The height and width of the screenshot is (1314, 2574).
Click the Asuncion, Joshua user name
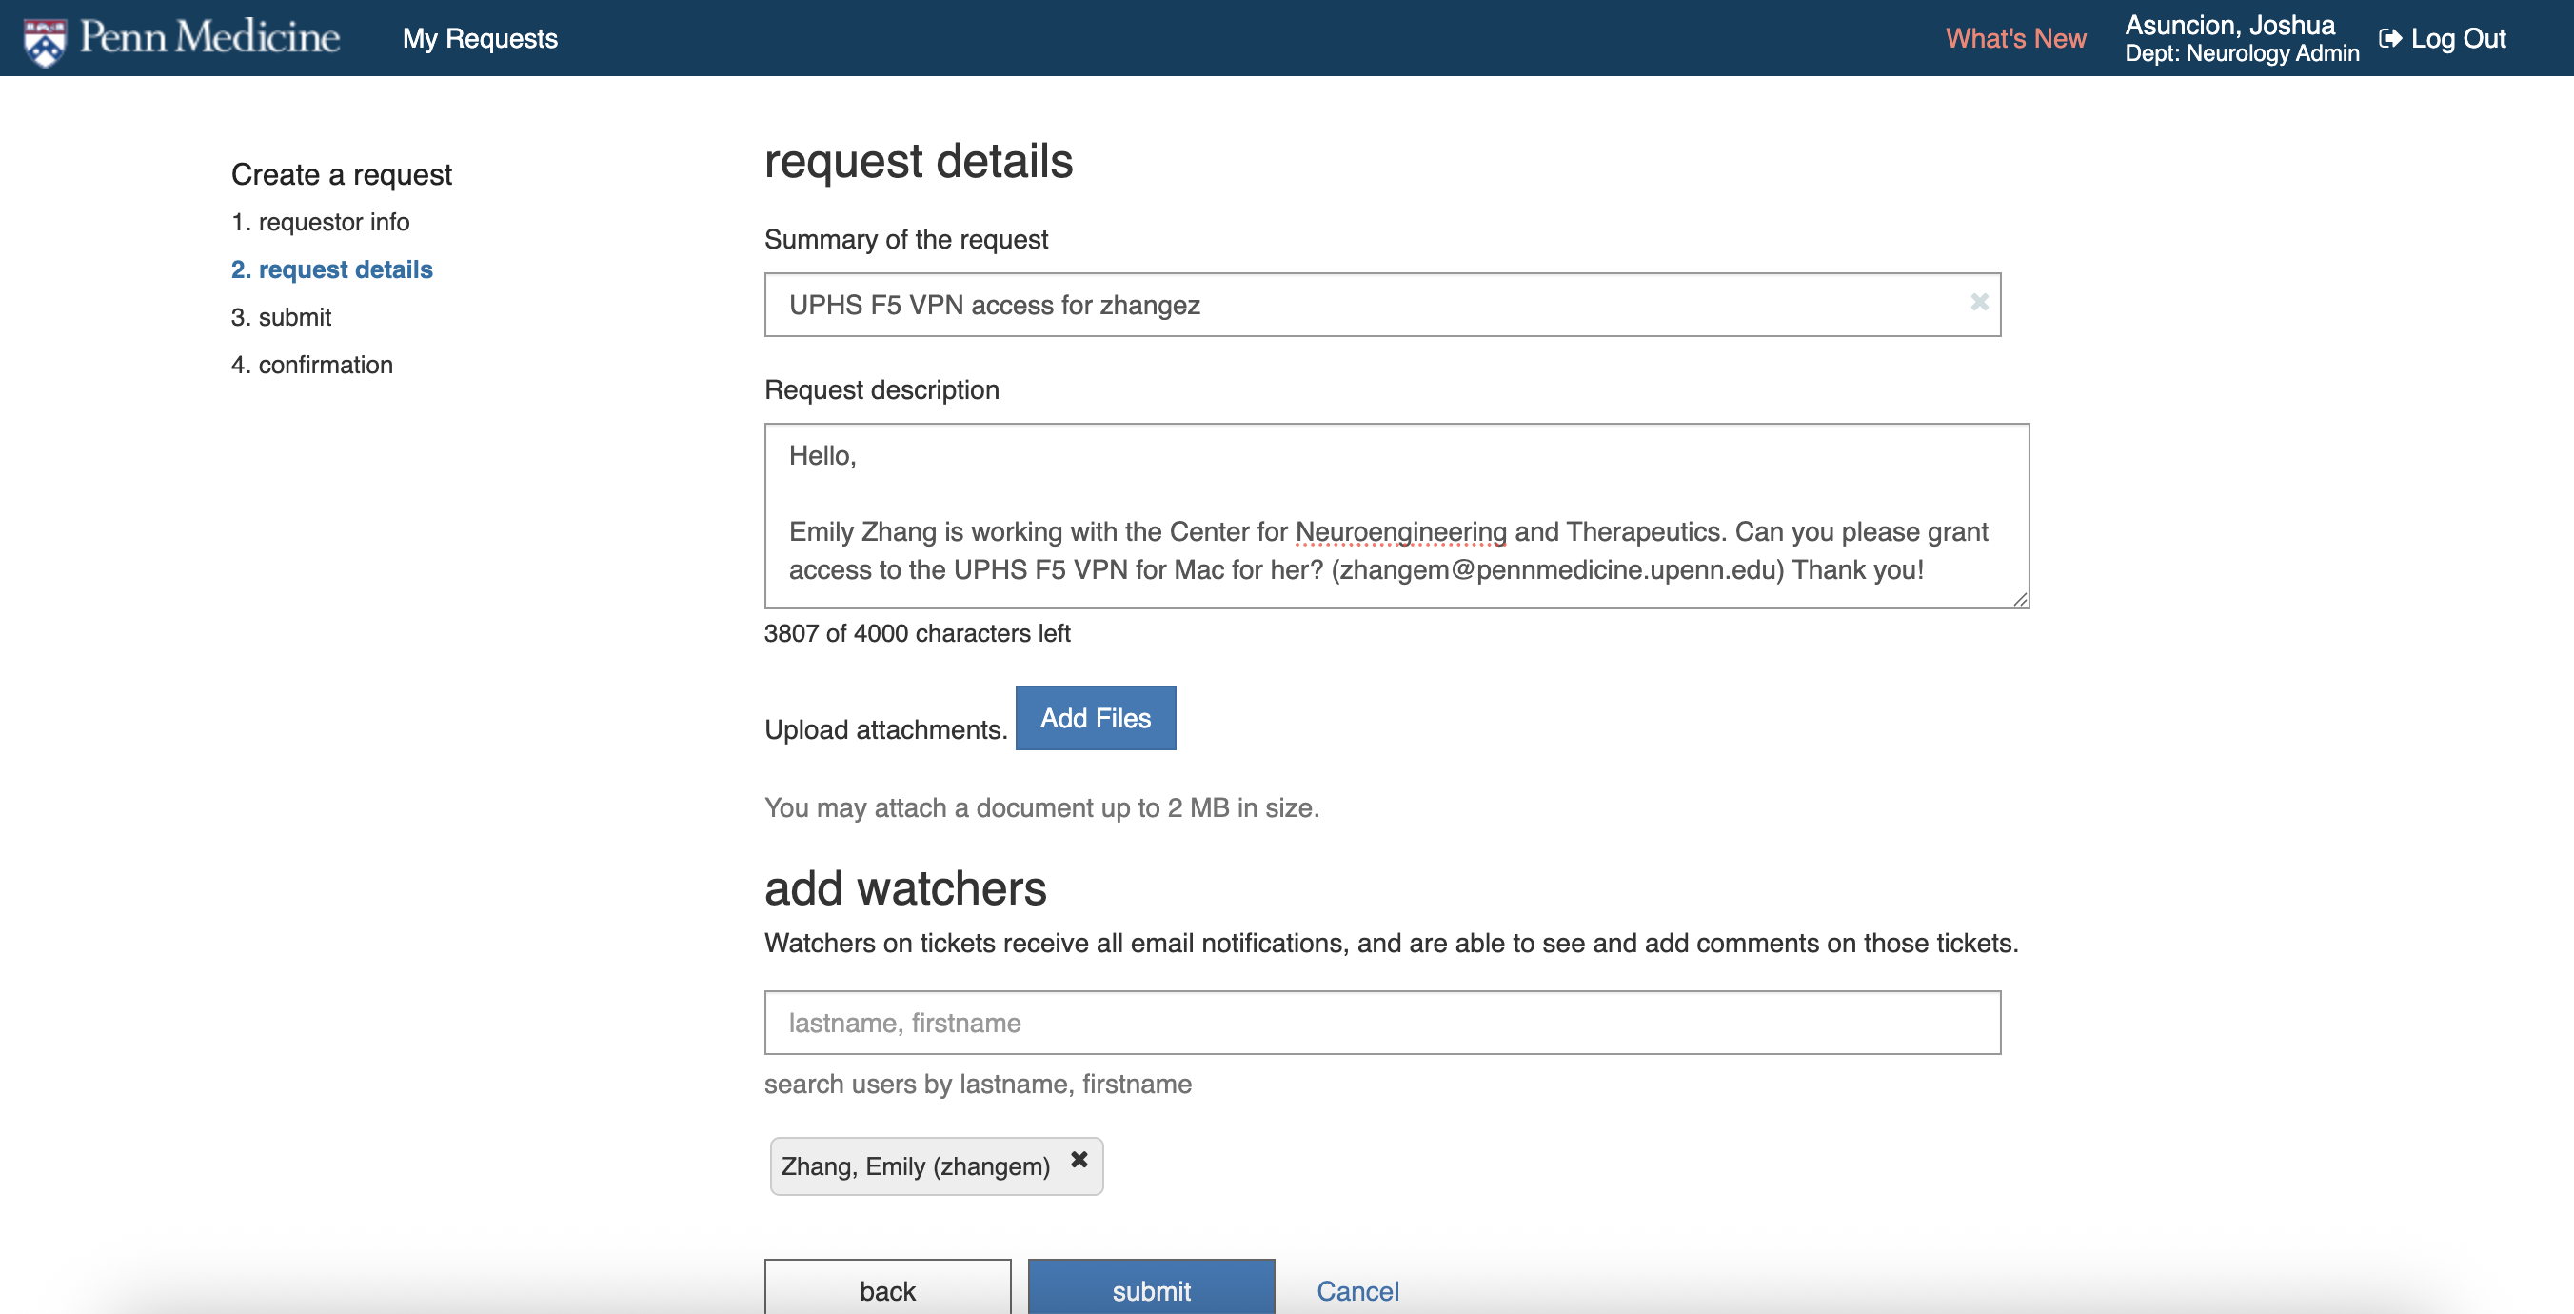(x=2229, y=25)
